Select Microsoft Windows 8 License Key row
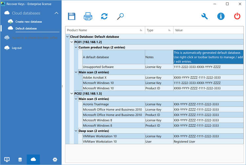This screenshot has width=246, height=165. (163, 120)
